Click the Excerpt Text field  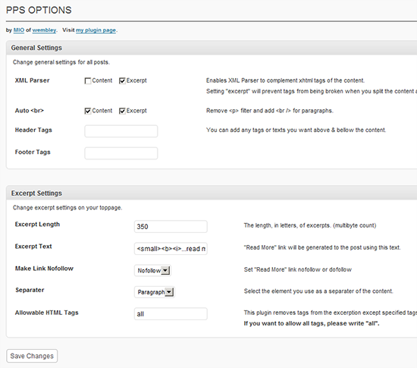171,249
